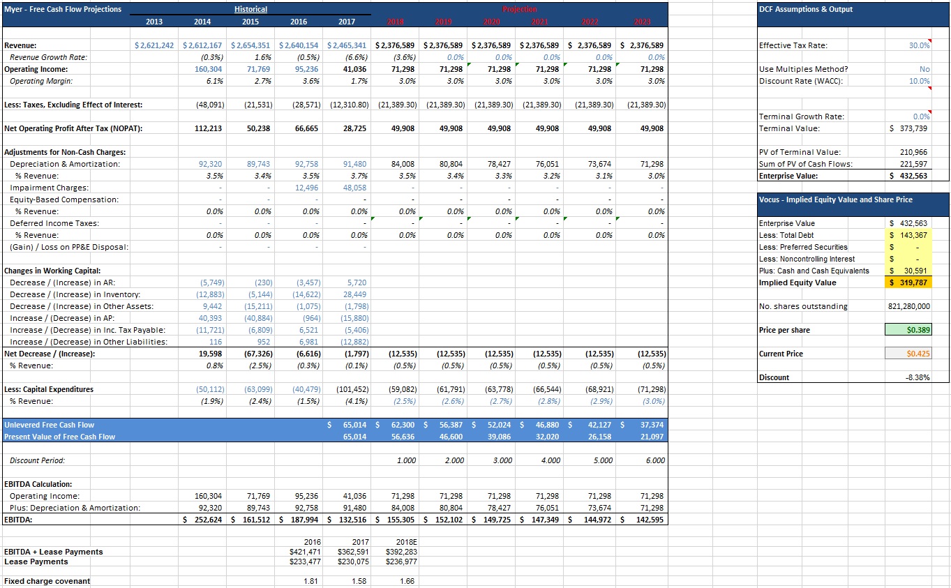The image size is (951, 588).
Task: Click the Lease Payments value $236,977
Action: [401, 561]
